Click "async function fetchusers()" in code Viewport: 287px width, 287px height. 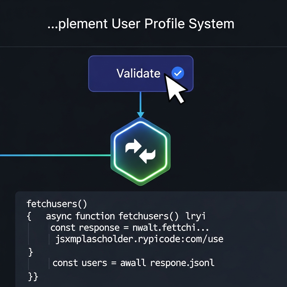(112, 216)
